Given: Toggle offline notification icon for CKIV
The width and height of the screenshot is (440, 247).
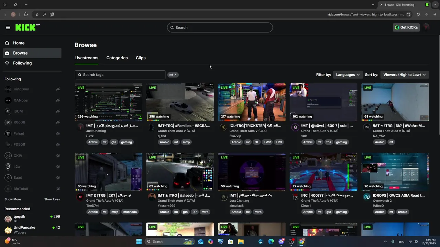Looking at the screenshot, I should point(58,155).
